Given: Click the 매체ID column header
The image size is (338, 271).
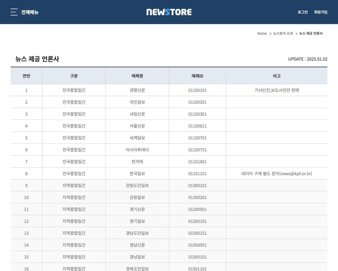Looking at the screenshot, I should pyautogui.click(x=198, y=76).
